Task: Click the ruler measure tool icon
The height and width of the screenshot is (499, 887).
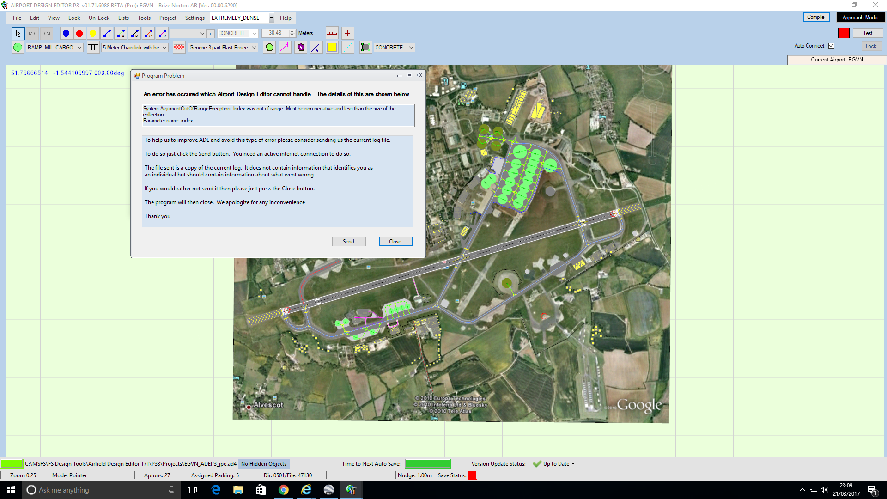Action: 332,33
